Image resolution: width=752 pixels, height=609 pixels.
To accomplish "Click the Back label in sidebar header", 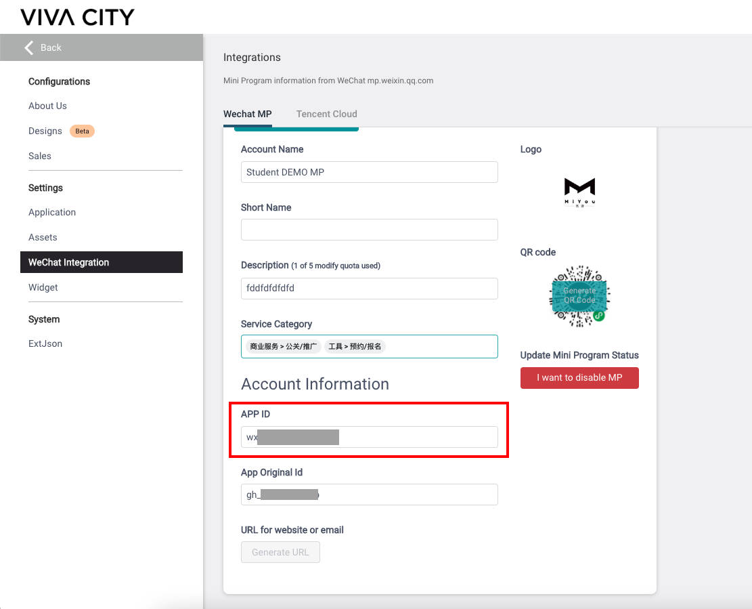I will click(x=51, y=47).
